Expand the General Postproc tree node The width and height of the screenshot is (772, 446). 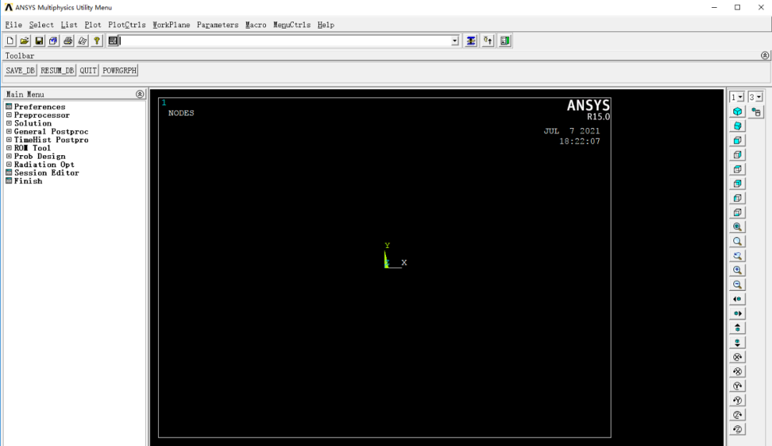coord(9,132)
